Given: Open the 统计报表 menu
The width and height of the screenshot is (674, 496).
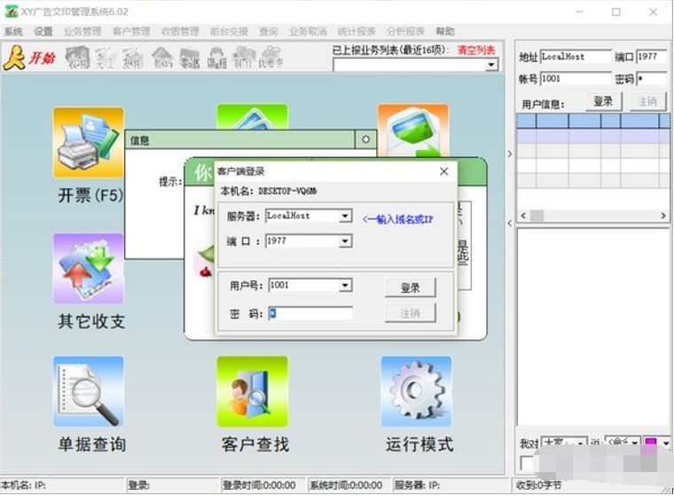Looking at the screenshot, I should click(357, 31).
